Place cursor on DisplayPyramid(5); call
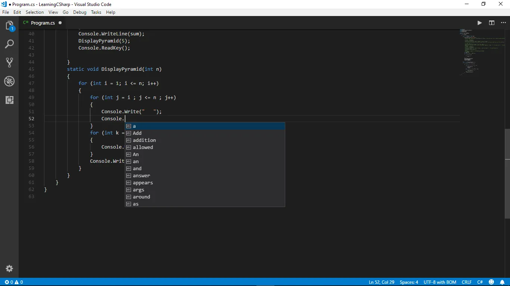This screenshot has height=286, width=510. point(104,41)
